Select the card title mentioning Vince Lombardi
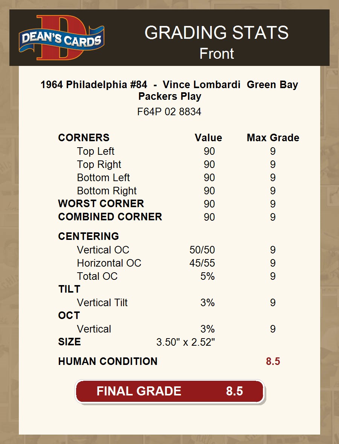Viewport: 339px width, 444px height. (169, 90)
